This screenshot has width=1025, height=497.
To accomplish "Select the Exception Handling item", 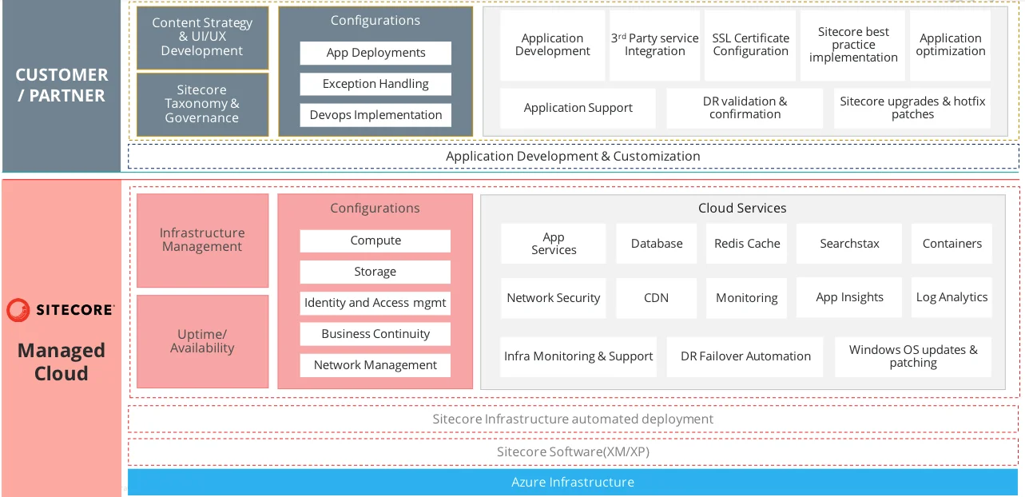I will 375,84.
